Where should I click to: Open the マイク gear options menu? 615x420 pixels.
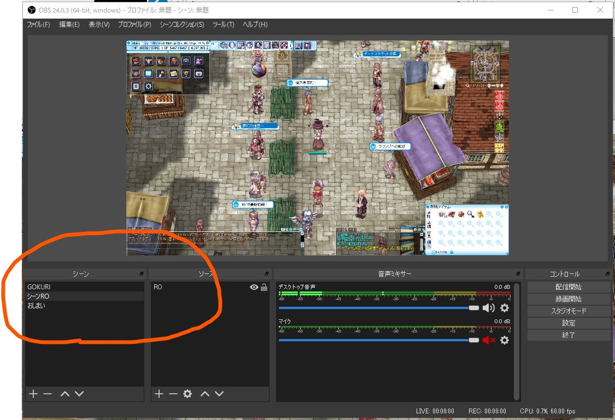coord(505,340)
